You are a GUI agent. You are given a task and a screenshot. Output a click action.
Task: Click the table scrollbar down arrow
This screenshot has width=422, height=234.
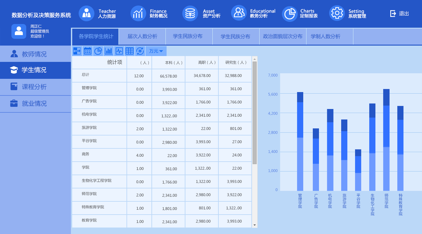[254, 225]
